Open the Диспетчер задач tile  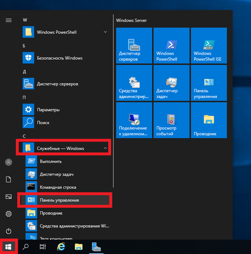(171, 83)
